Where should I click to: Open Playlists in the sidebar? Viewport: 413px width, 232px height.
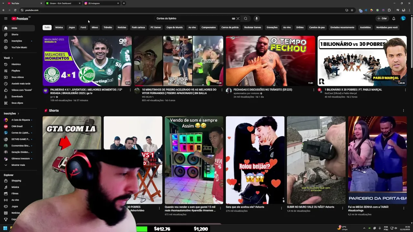click(x=18, y=71)
